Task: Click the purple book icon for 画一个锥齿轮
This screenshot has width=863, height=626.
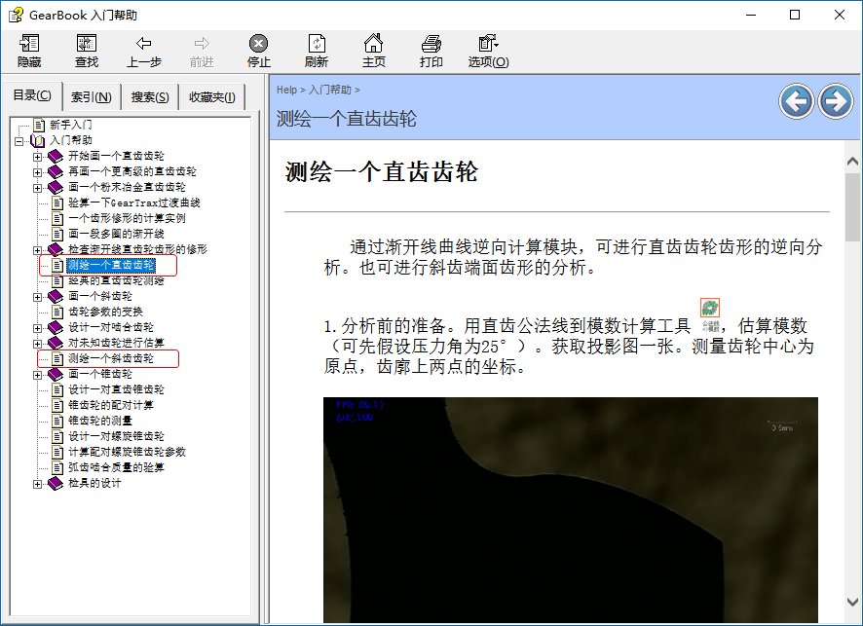Action: point(56,375)
